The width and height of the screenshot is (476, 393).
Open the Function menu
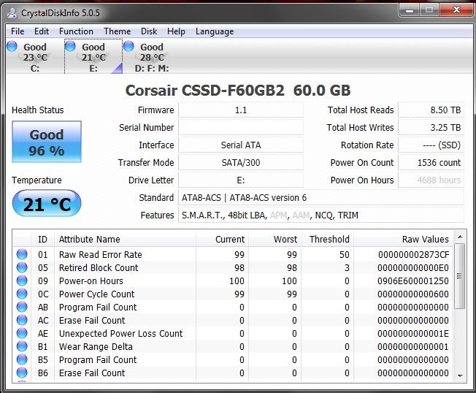(x=76, y=31)
